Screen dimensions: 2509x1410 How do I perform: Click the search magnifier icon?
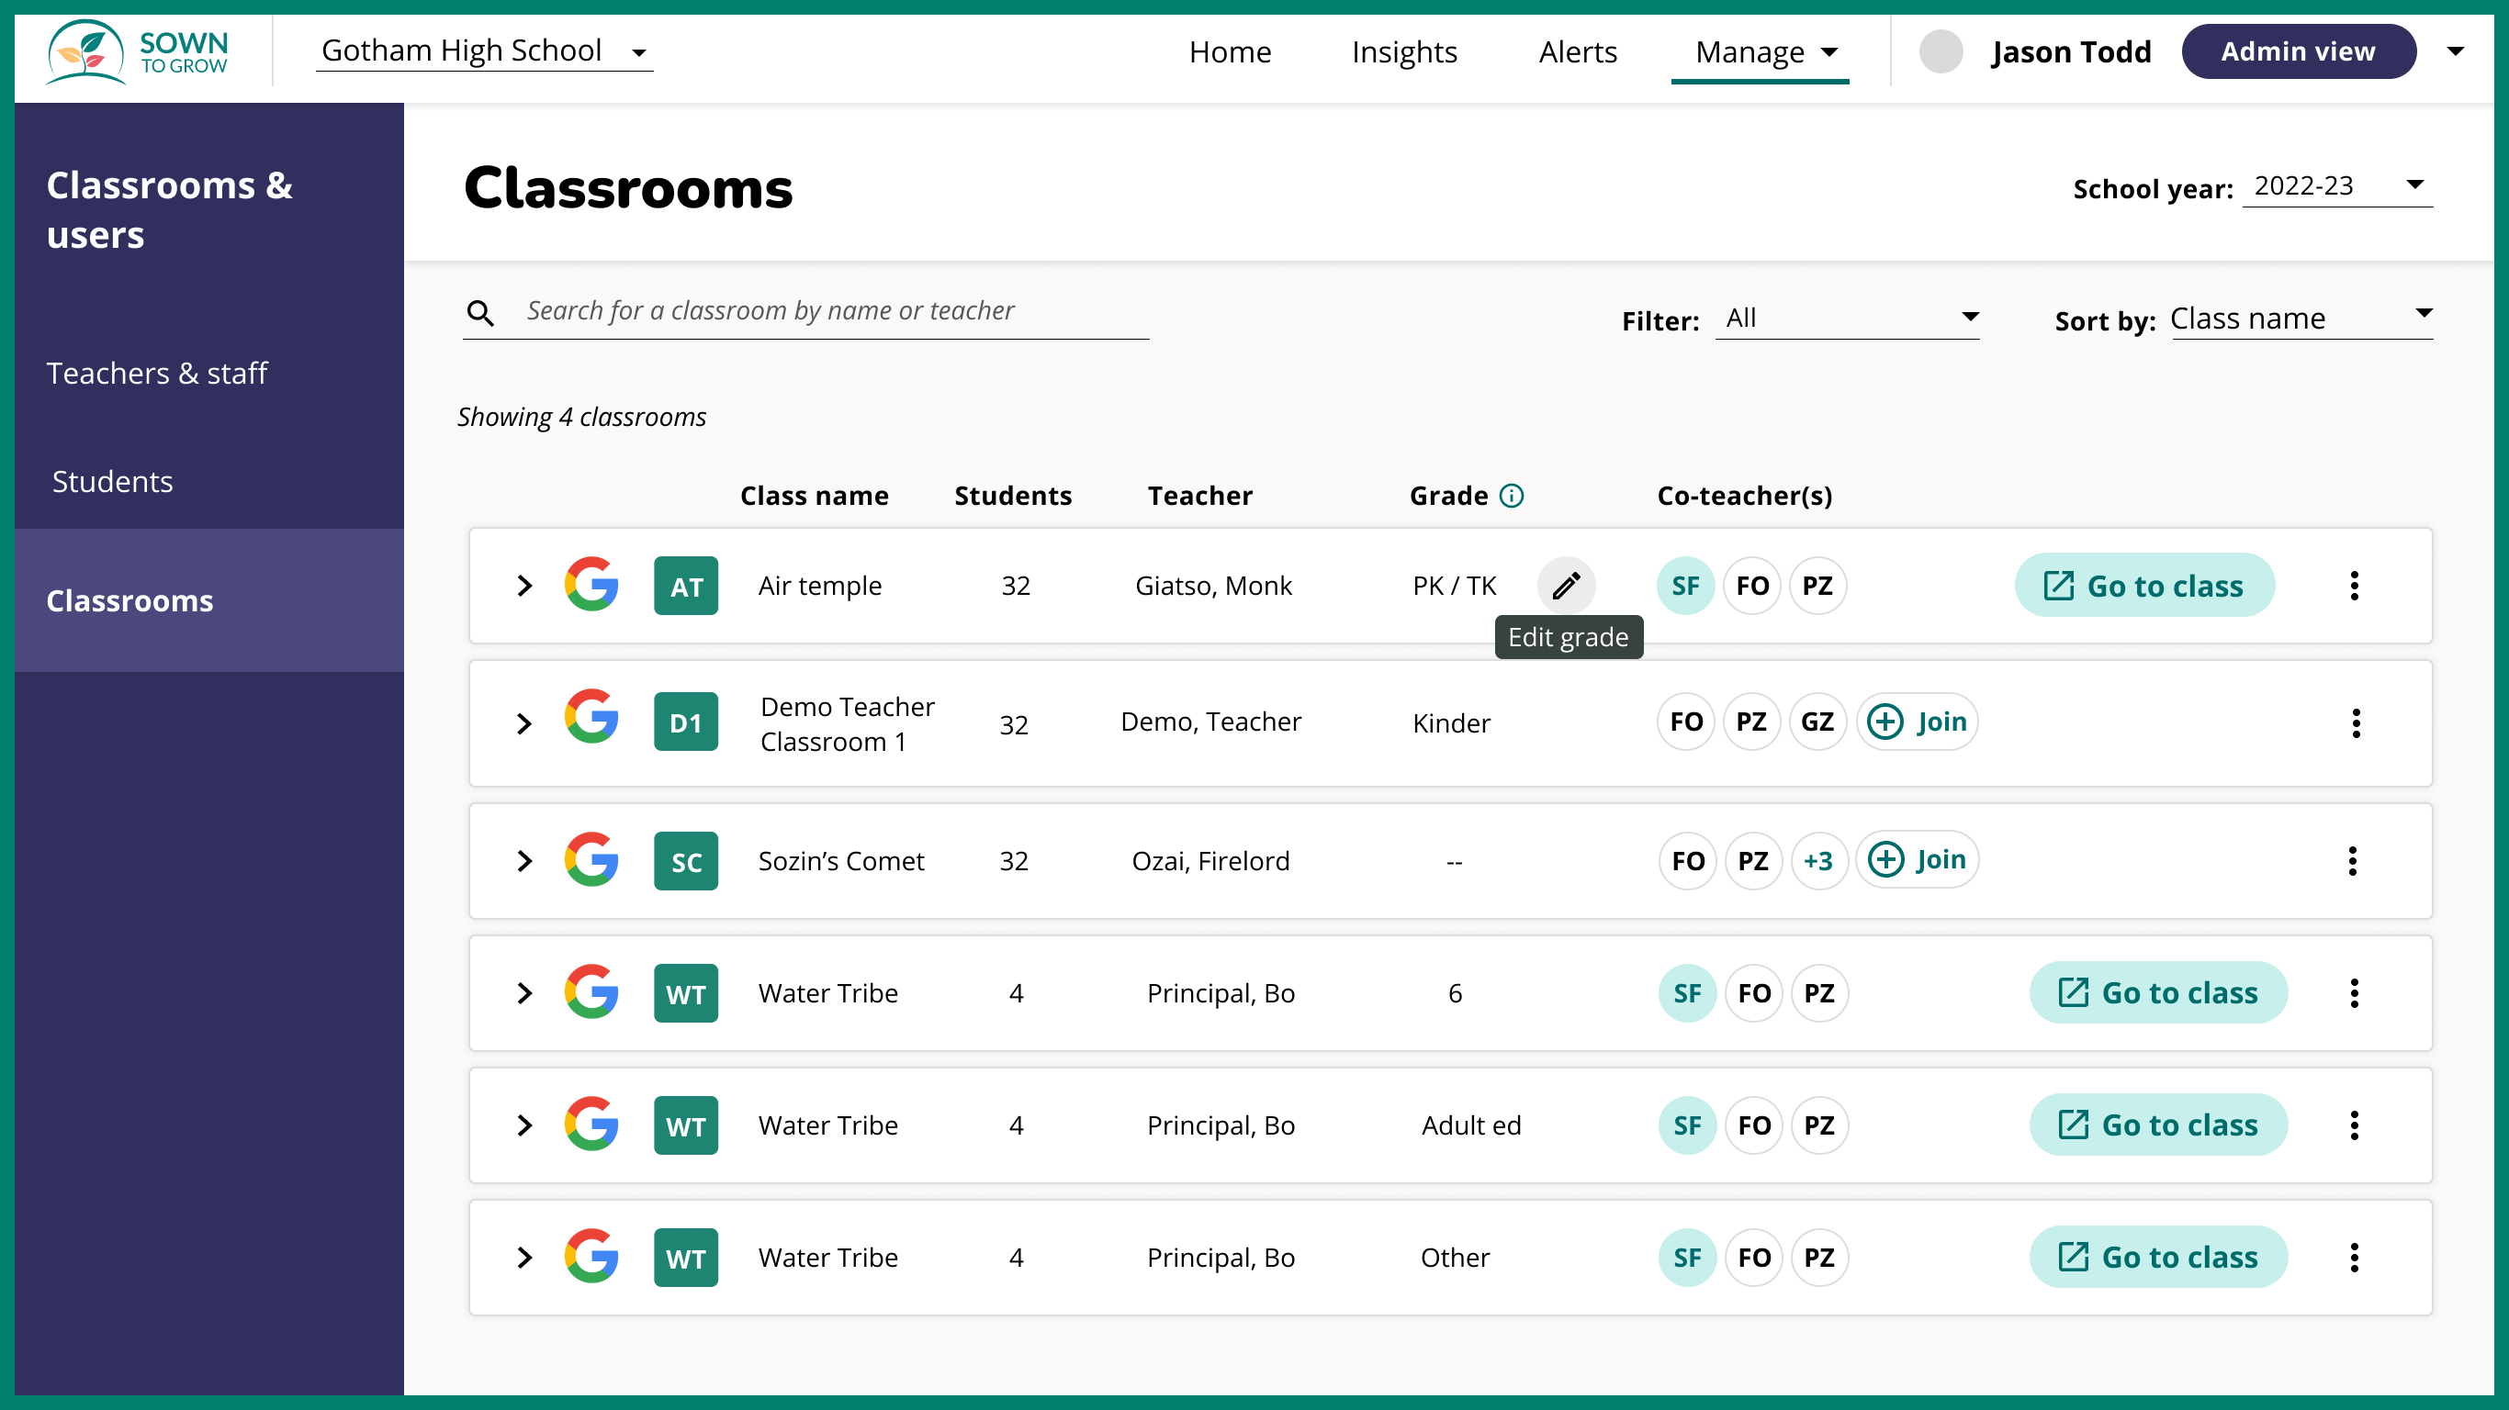click(x=480, y=313)
